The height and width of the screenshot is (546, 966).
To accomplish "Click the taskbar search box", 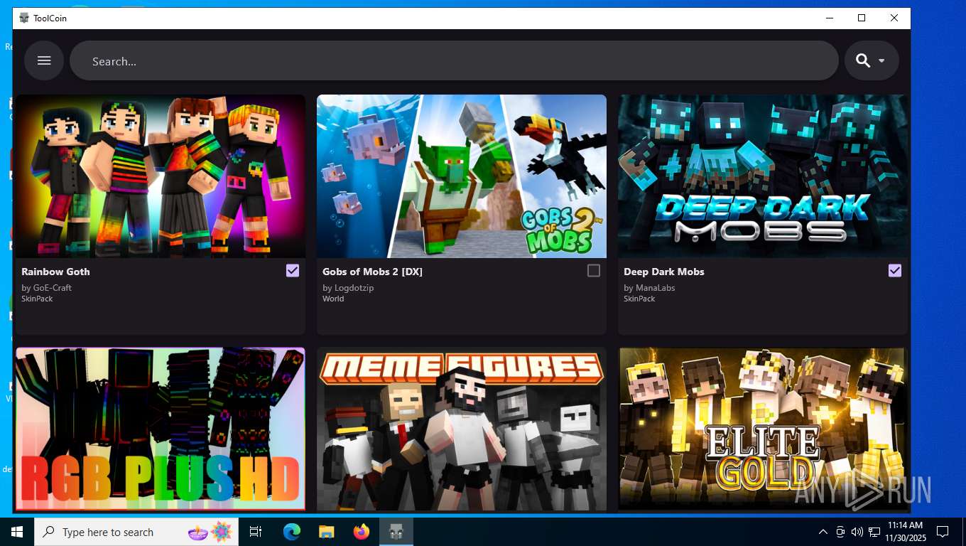I will (x=136, y=532).
